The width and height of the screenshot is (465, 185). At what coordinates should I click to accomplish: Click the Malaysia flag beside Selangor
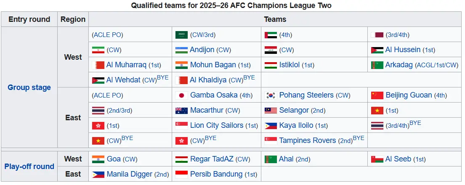point(271,111)
